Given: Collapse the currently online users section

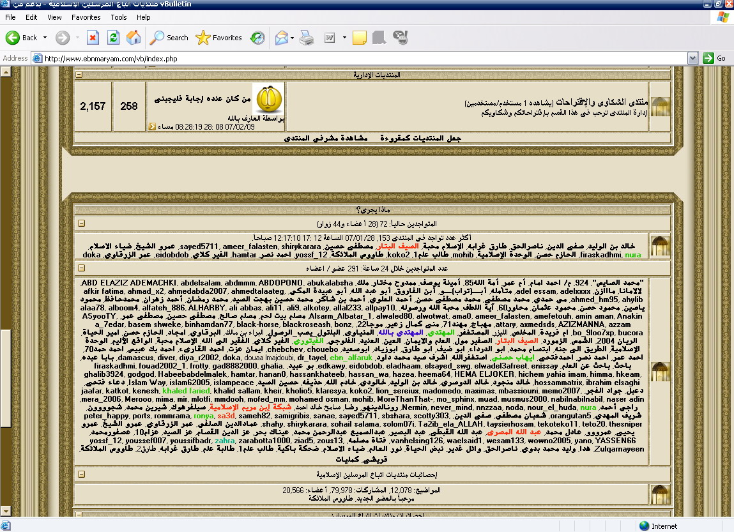Looking at the screenshot, I should [81, 224].
